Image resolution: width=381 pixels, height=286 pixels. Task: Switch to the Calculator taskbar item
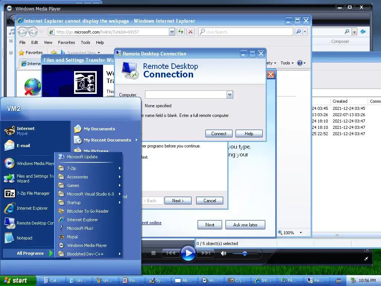click(x=52, y=280)
